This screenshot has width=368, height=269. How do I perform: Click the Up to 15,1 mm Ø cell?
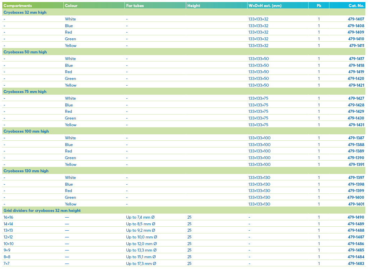(141, 257)
